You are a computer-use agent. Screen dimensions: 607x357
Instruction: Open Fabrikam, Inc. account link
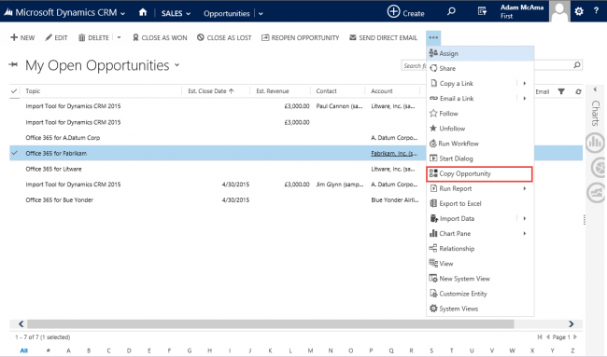[394, 154]
